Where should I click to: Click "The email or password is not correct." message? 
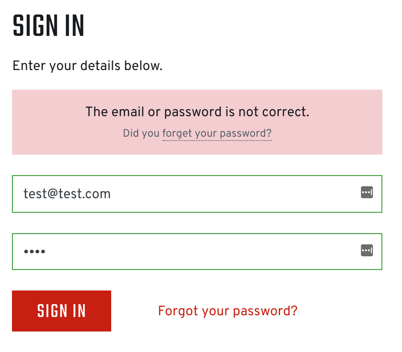(x=197, y=112)
